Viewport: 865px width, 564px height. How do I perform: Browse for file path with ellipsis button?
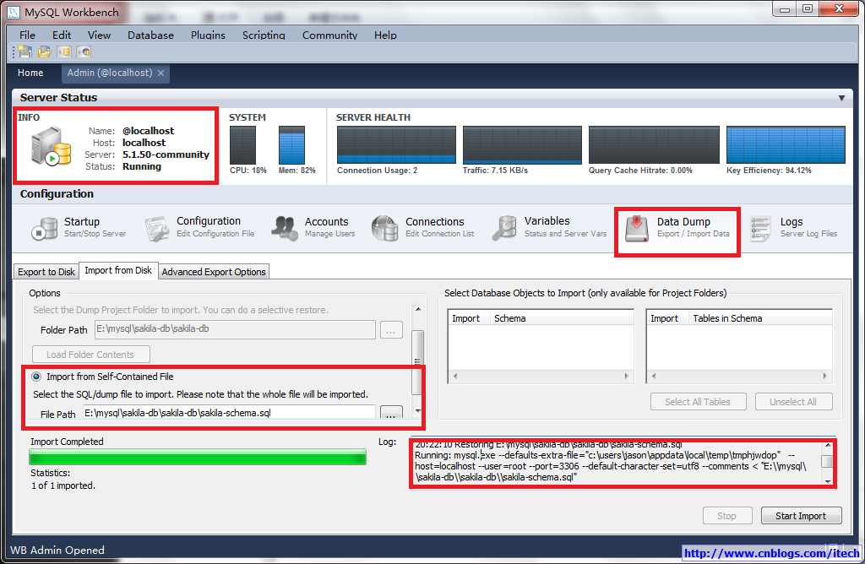click(x=390, y=414)
